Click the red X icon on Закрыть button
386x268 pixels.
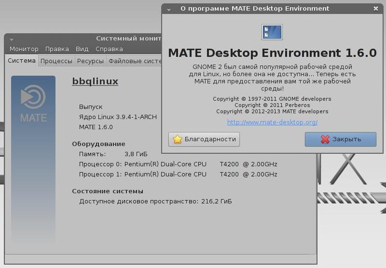[325, 139]
